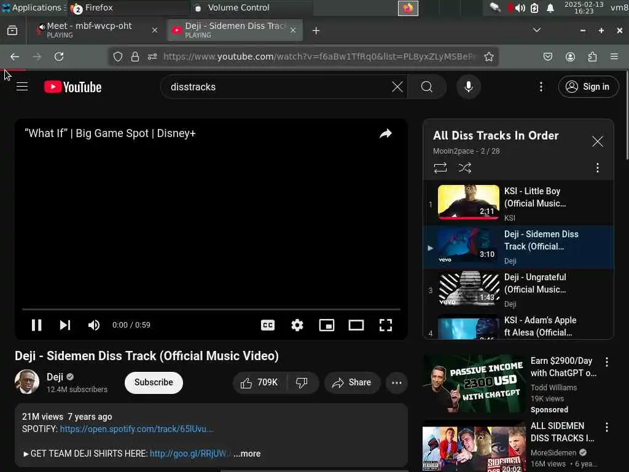Toggle closed captions CC button
This screenshot has height=472, width=629.
coord(268,324)
